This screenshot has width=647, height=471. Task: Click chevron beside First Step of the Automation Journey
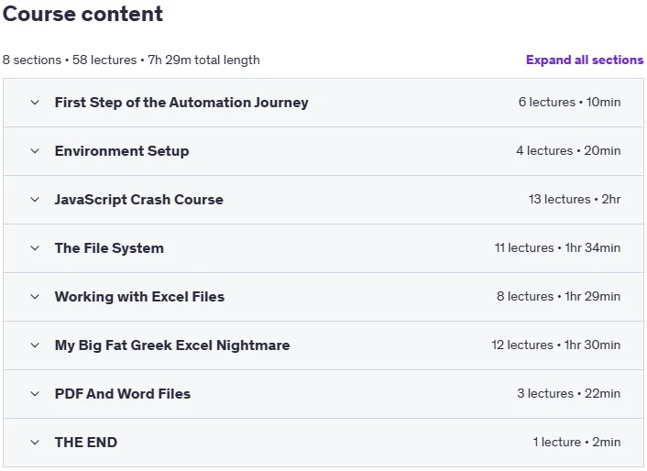click(x=35, y=103)
